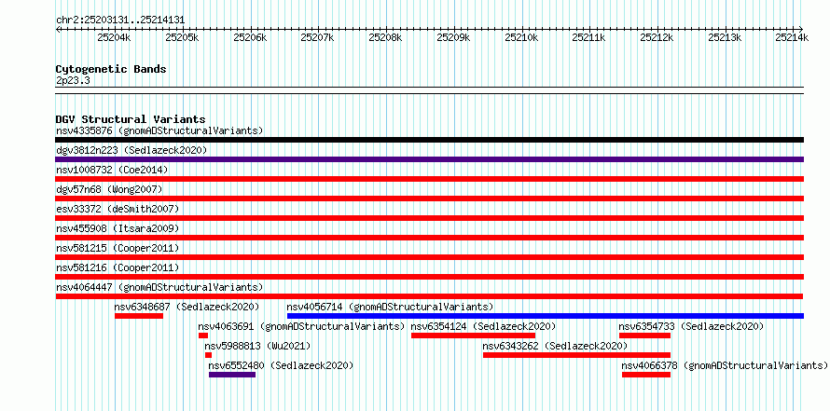Image resolution: width=830 pixels, height=411 pixels.
Task: Click the DGV Structural Variants track title
Action: pyautogui.click(x=131, y=119)
